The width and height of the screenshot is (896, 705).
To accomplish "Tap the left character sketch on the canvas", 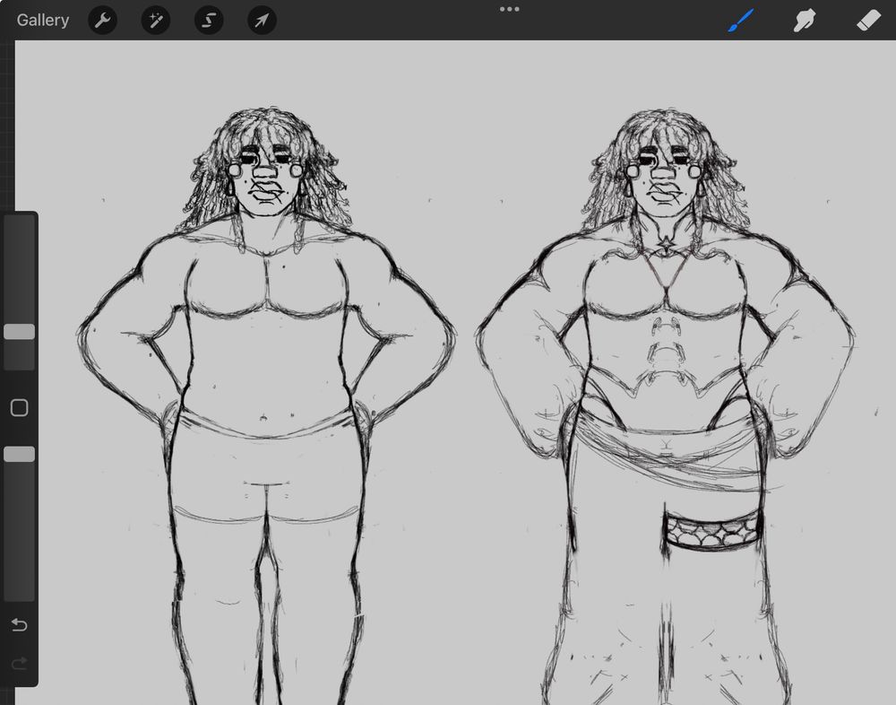I will (x=264, y=359).
